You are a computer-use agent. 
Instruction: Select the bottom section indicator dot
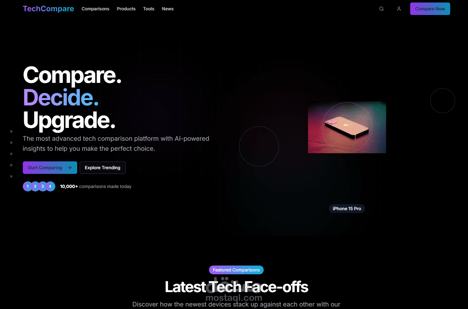(x=11, y=176)
